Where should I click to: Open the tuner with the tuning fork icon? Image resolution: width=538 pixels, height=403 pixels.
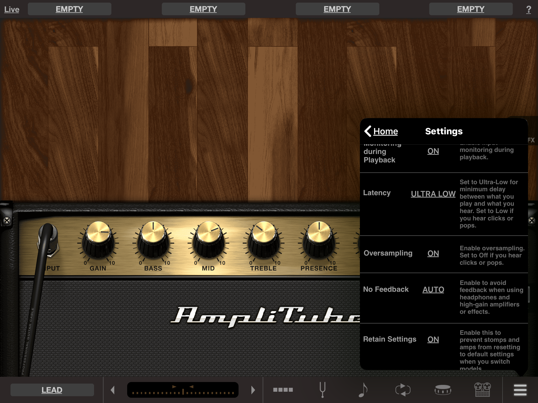(323, 390)
